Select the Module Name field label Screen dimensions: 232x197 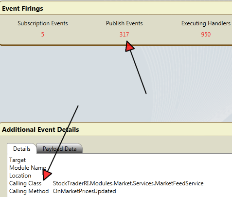click(28, 168)
